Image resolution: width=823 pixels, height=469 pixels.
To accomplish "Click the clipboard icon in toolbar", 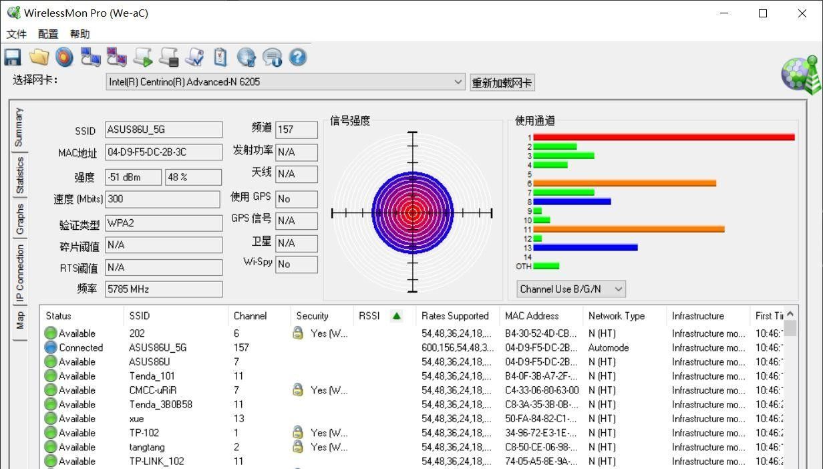I will point(220,57).
